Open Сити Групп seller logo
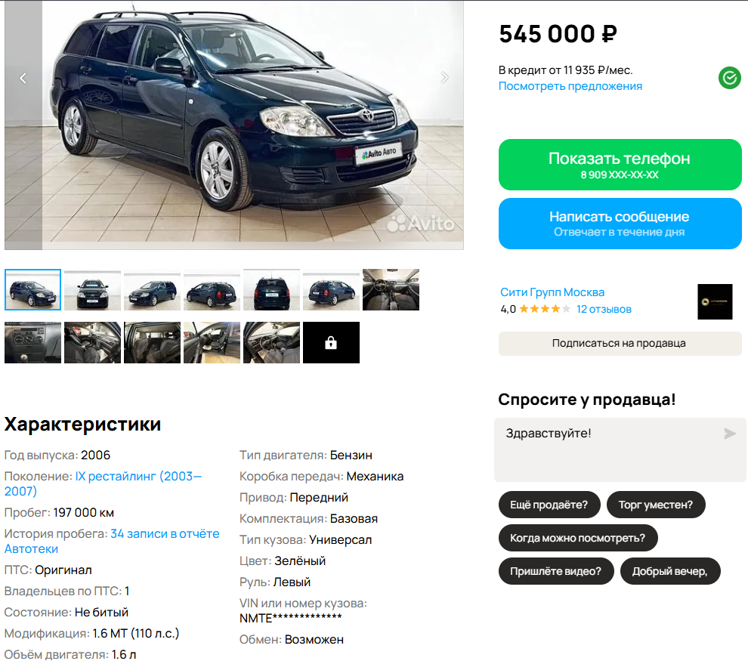 coord(715,301)
